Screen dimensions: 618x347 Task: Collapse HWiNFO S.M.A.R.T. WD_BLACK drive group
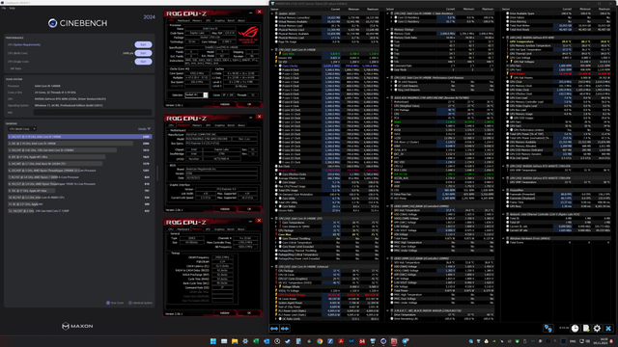388,310
